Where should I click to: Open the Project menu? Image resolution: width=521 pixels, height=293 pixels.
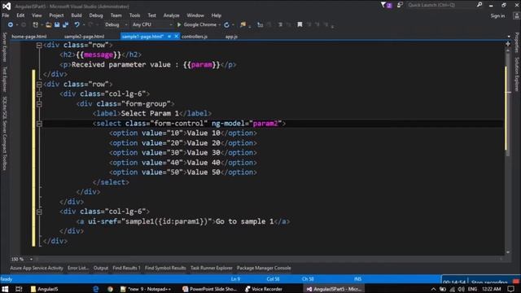click(x=56, y=15)
